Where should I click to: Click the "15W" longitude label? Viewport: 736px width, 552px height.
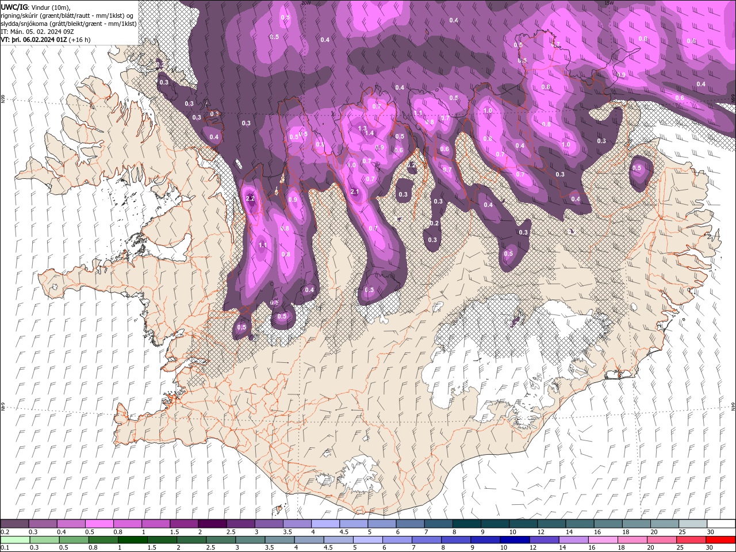pyautogui.click(x=609, y=3)
